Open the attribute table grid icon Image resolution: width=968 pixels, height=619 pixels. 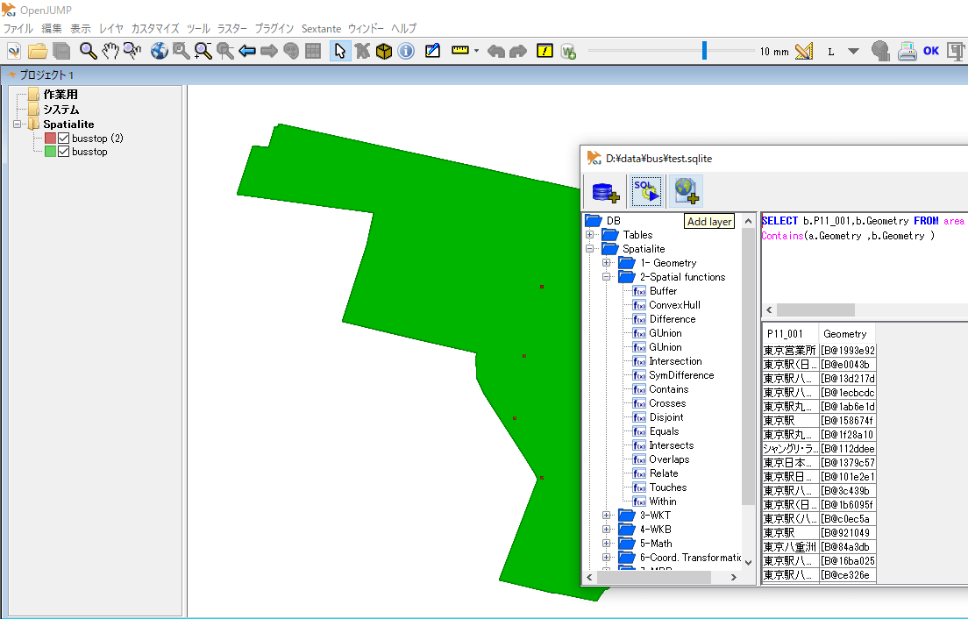[x=314, y=51]
